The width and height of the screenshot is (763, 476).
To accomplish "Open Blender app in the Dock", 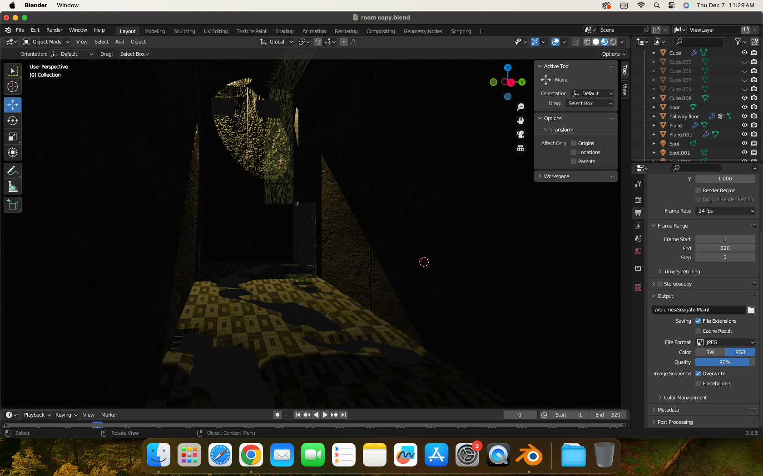I will [529, 455].
